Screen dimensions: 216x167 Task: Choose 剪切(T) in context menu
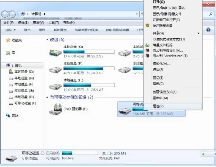tap(173, 78)
